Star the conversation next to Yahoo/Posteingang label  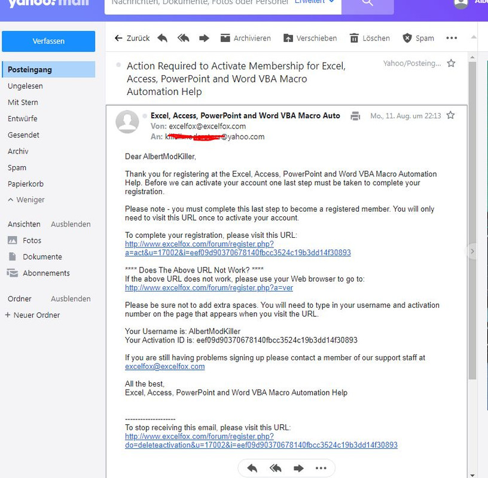451,63
